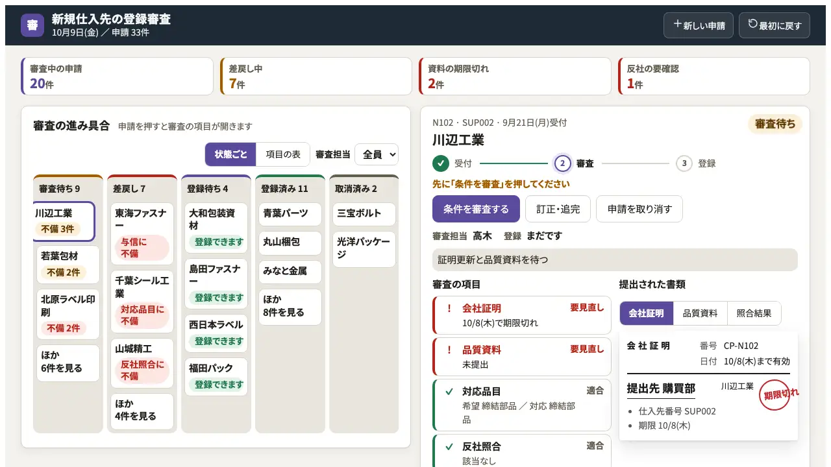Open the 丸山梱包 application card

[290, 243]
